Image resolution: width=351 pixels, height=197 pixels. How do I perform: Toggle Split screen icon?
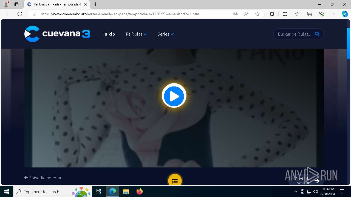pyautogui.click(x=285, y=14)
